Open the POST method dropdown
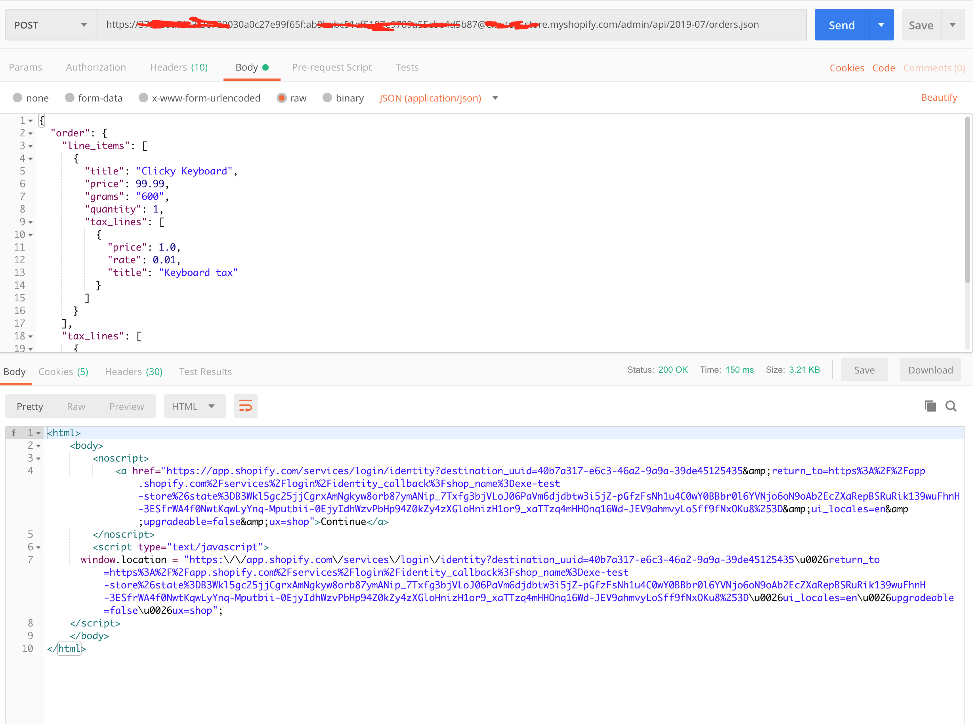 tap(50, 25)
